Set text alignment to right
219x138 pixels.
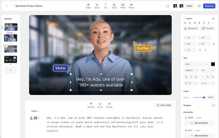click(x=213, y=77)
